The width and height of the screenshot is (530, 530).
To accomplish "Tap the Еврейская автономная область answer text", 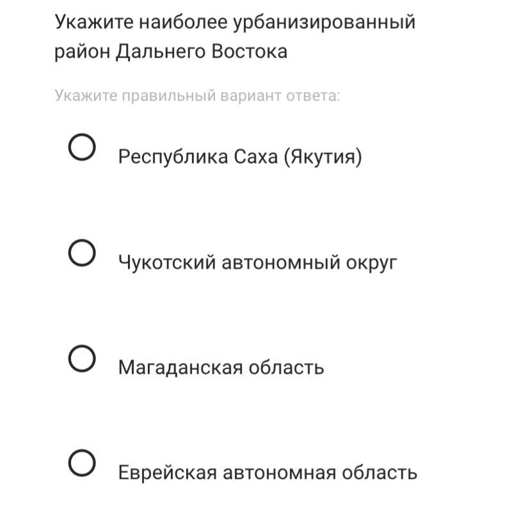I will click(268, 472).
